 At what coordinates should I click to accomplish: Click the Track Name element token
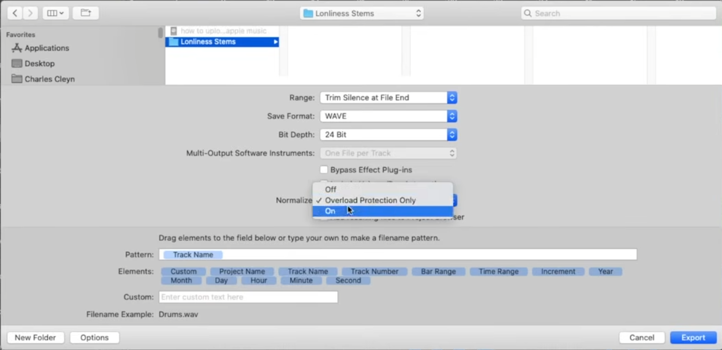308,271
